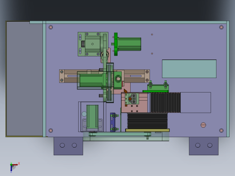Screen dimensions: 235x176
Task: Select the horizontal black bellows cover
Action: (x=165, y=102)
